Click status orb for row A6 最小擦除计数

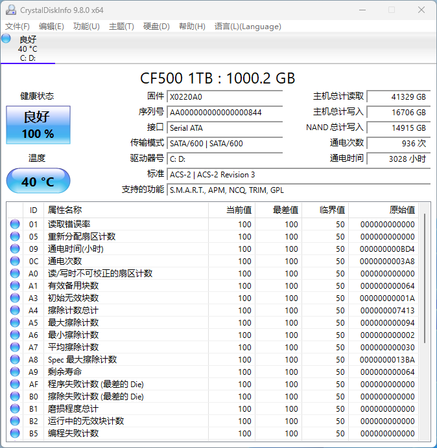coord(15,335)
